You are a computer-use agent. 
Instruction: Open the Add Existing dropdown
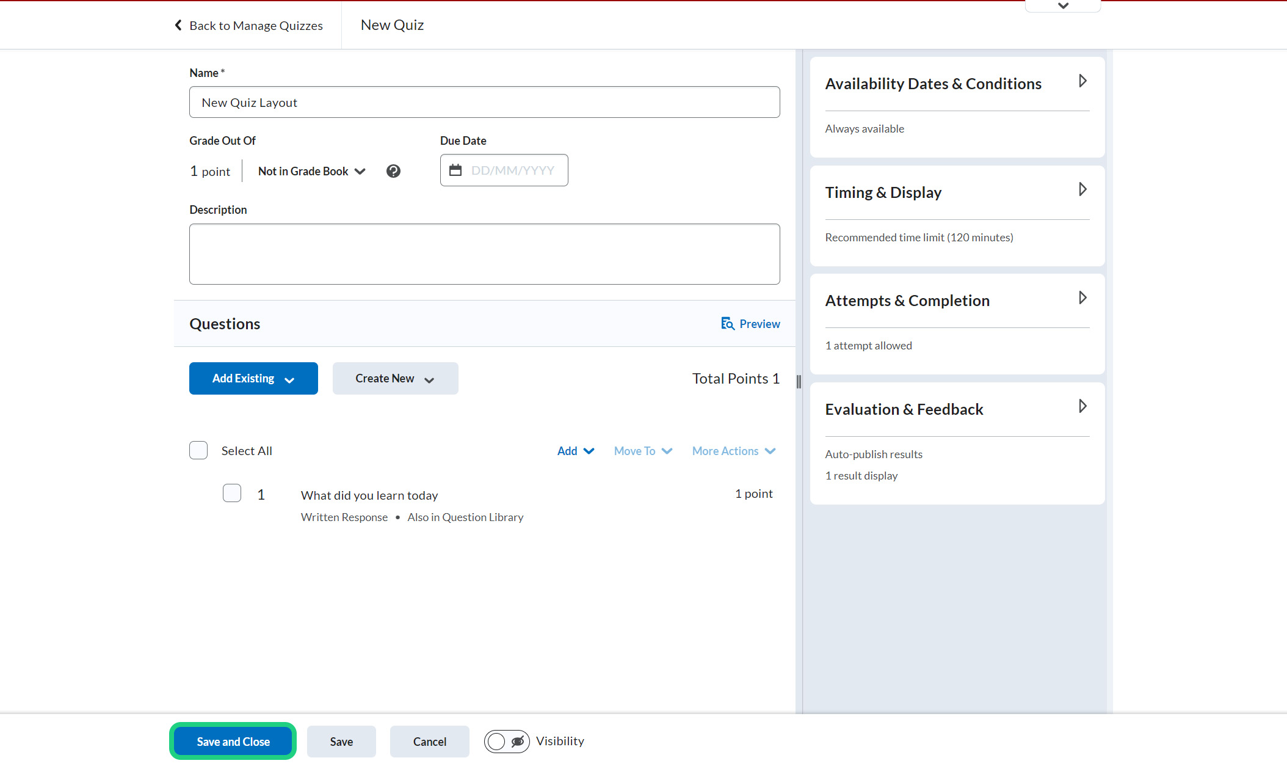tap(253, 379)
